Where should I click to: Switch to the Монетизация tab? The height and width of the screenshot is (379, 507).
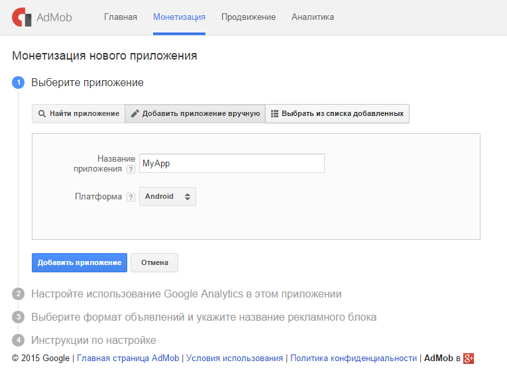[x=179, y=17]
